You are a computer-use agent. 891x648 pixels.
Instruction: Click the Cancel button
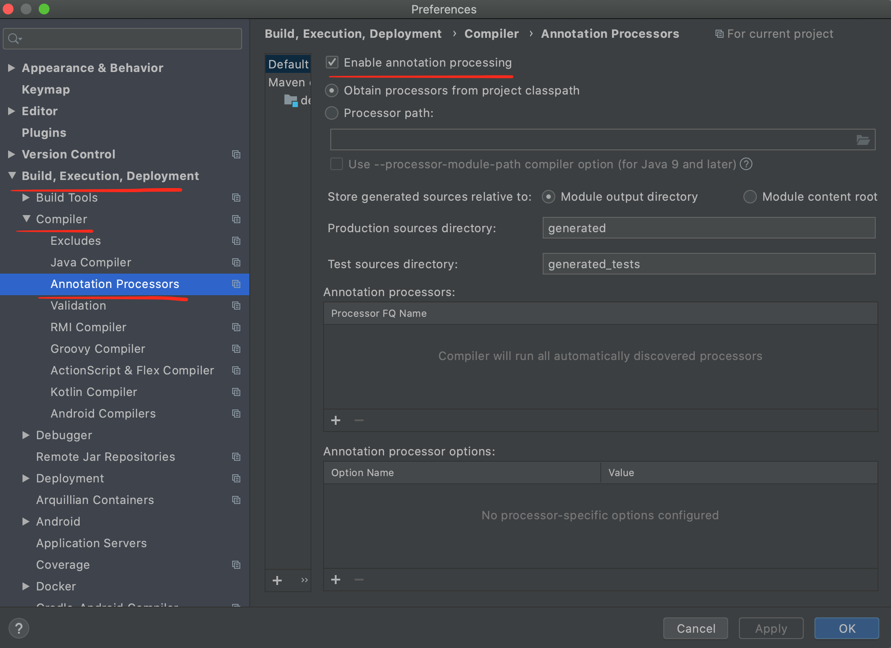click(x=695, y=628)
